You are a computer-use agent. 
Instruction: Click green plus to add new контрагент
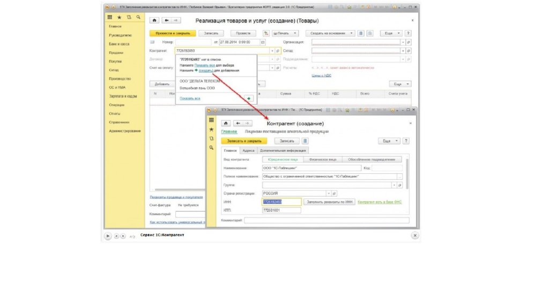coord(249,98)
